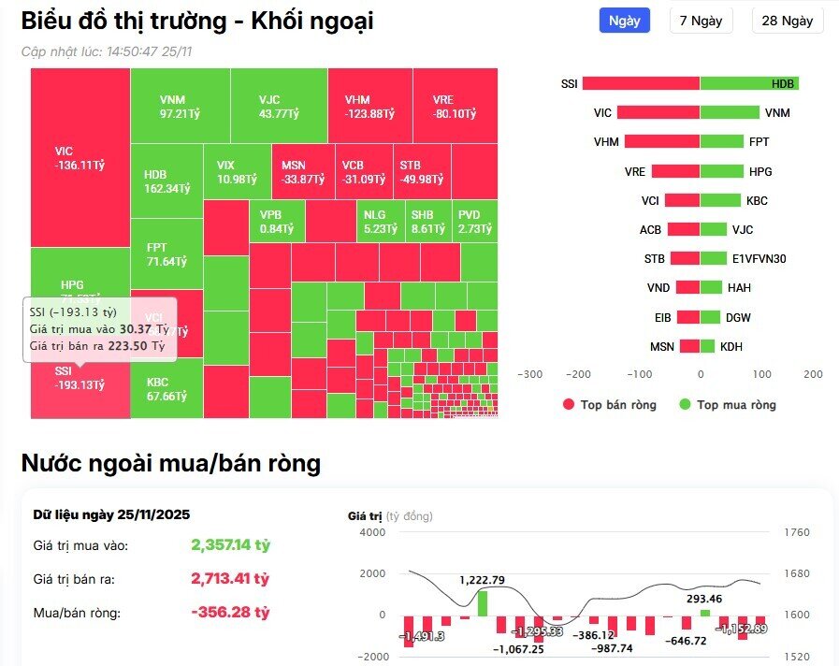Switch to the "7 Ngày" view

(701, 21)
